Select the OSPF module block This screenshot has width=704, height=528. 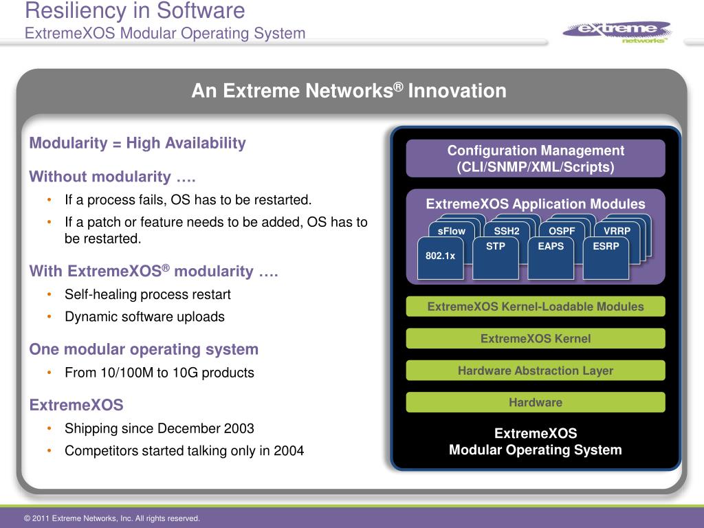pos(562,231)
